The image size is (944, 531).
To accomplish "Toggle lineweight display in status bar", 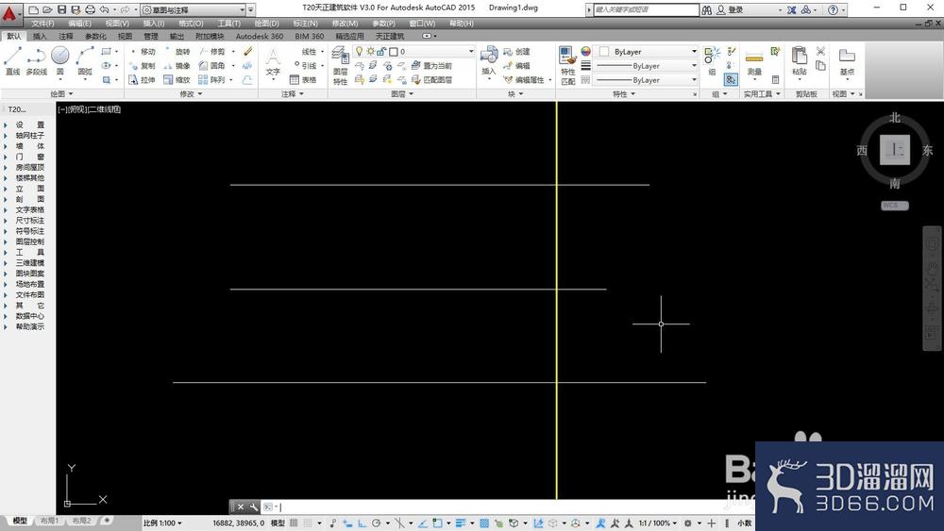I will [x=461, y=523].
